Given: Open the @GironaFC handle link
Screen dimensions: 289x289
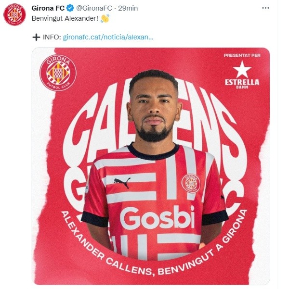Looking at the screenshot, I should (x=94, y=8).
